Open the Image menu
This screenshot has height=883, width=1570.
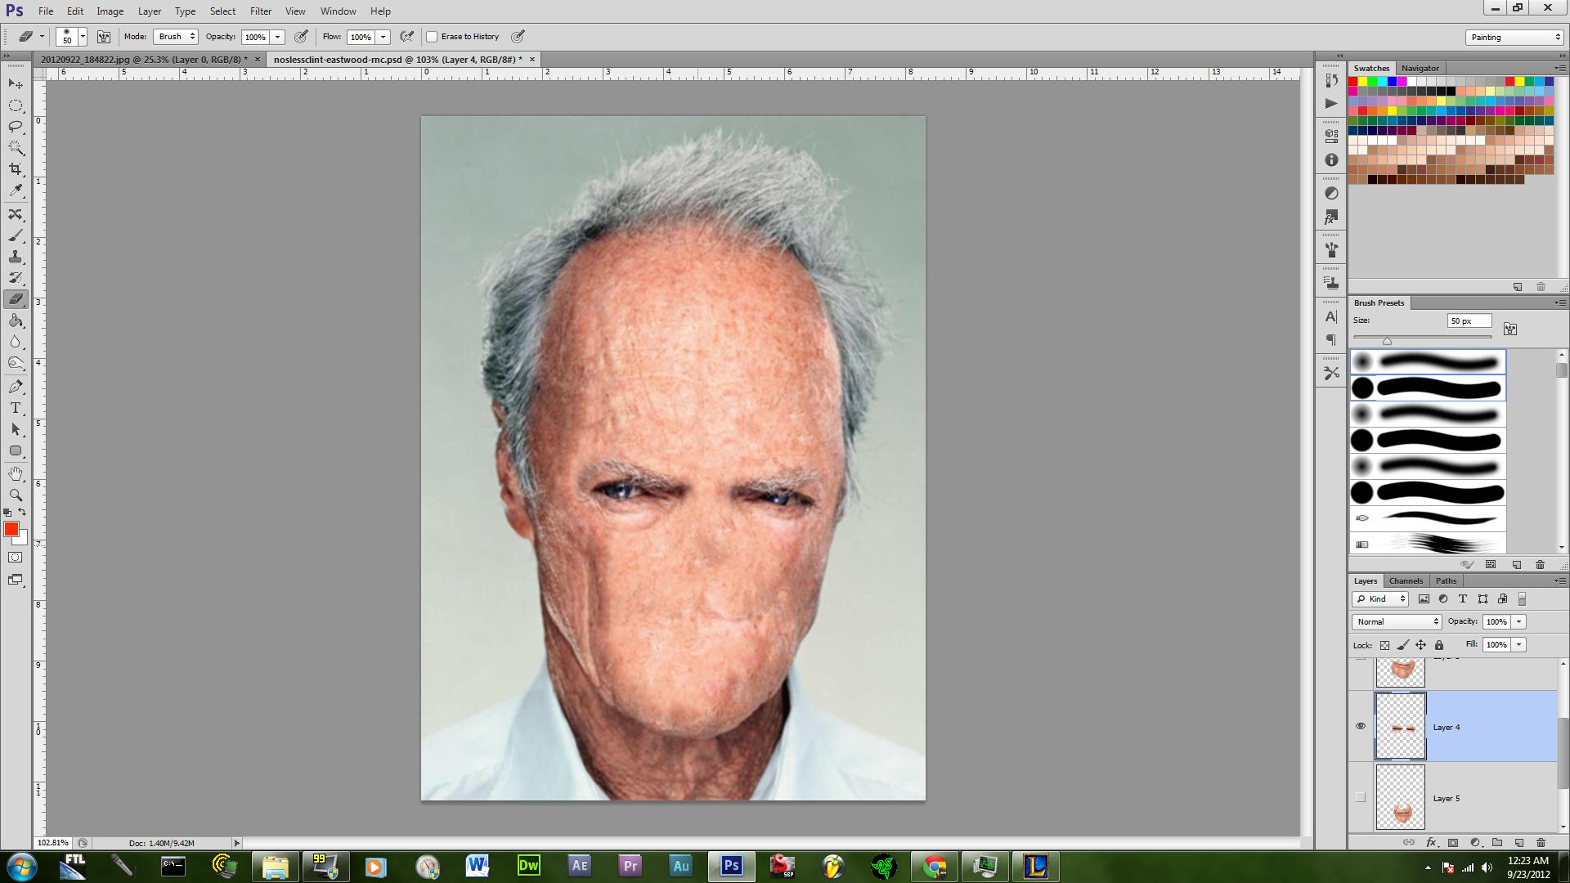point(110,11)
